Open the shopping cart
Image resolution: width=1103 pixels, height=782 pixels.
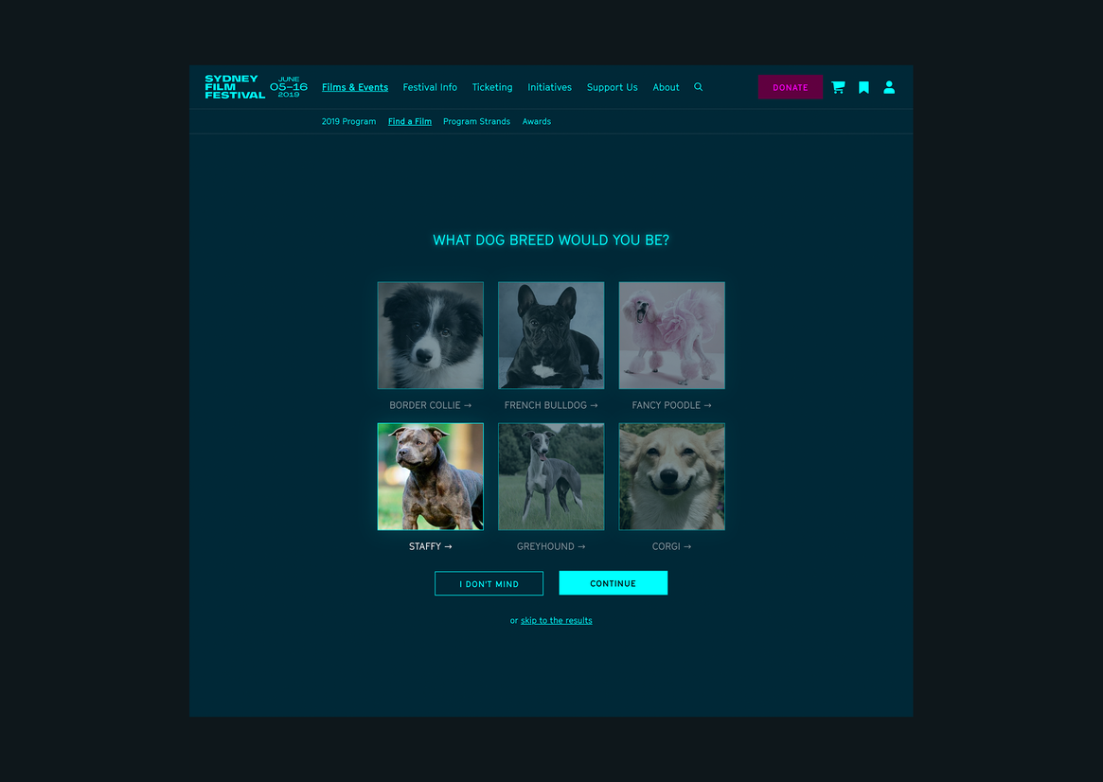click(x=838, y=87)
